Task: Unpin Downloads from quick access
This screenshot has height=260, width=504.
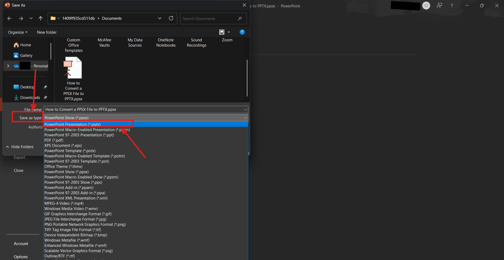Action: coord(45,97)
